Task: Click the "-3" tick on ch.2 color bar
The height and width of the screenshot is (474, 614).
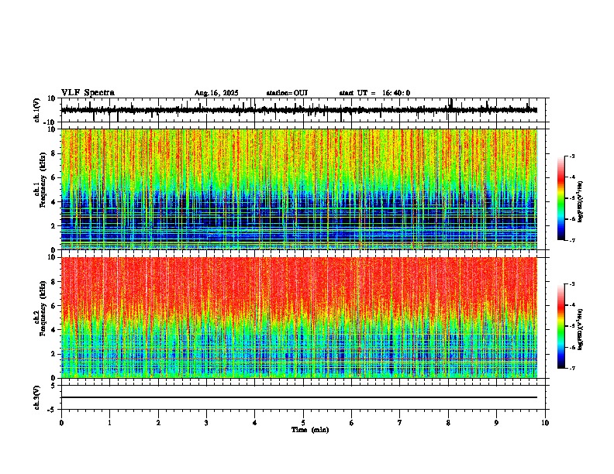Action: click(x=572, y=284)
